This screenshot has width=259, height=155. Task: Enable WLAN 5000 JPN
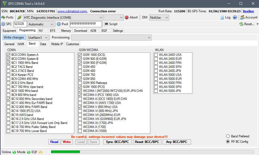pyautogui.click(x=156, y=91)
